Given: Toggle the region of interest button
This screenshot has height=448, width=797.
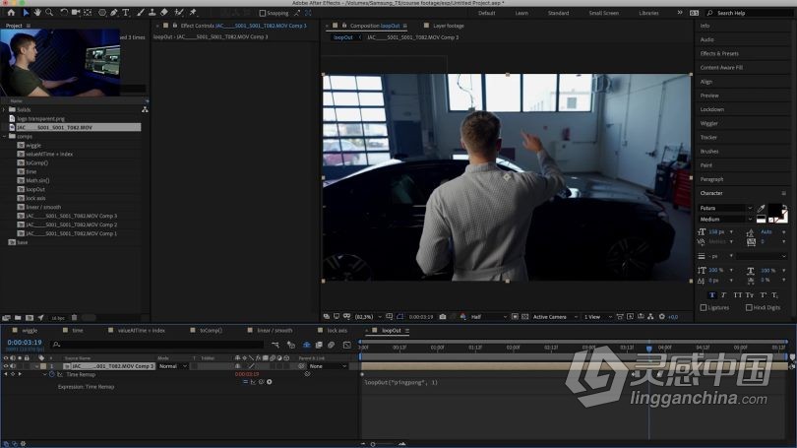Looking at the screenshot, I should 515,316.
